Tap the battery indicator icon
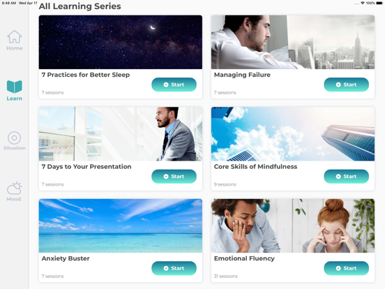This screenshot has width=385, height=289. 379,3
